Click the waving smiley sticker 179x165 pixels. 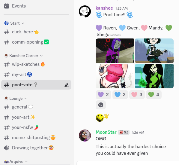(x=102, y=118)
